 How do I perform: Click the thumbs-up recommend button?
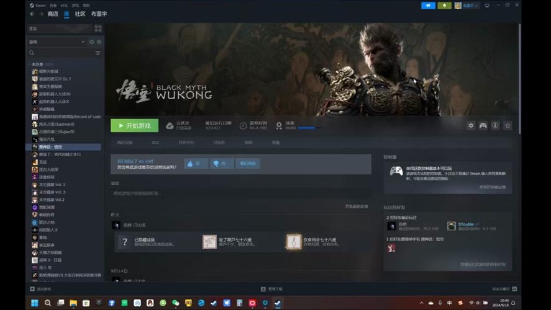pos(196,164)
